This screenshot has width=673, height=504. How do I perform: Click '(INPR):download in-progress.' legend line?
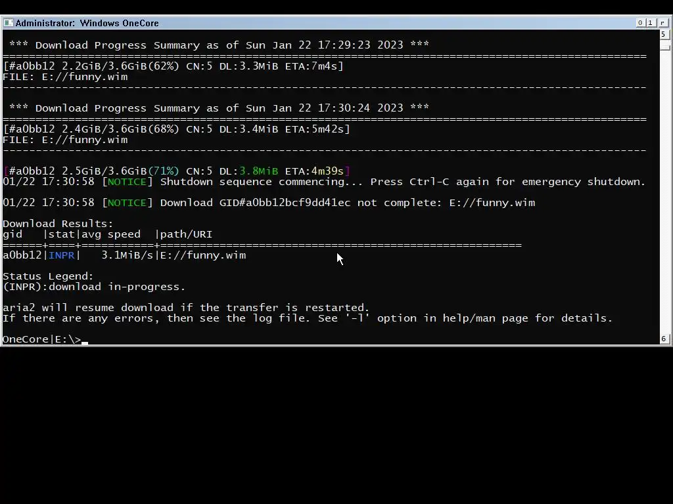click(94, 287)
